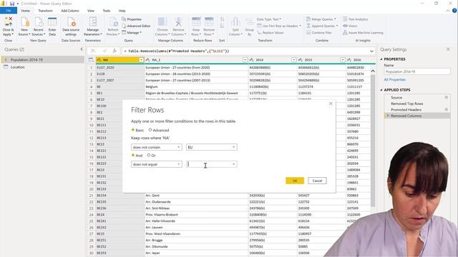Screen dimensions: 458x257
Task: Open the All Properties link
Action: 394,79
